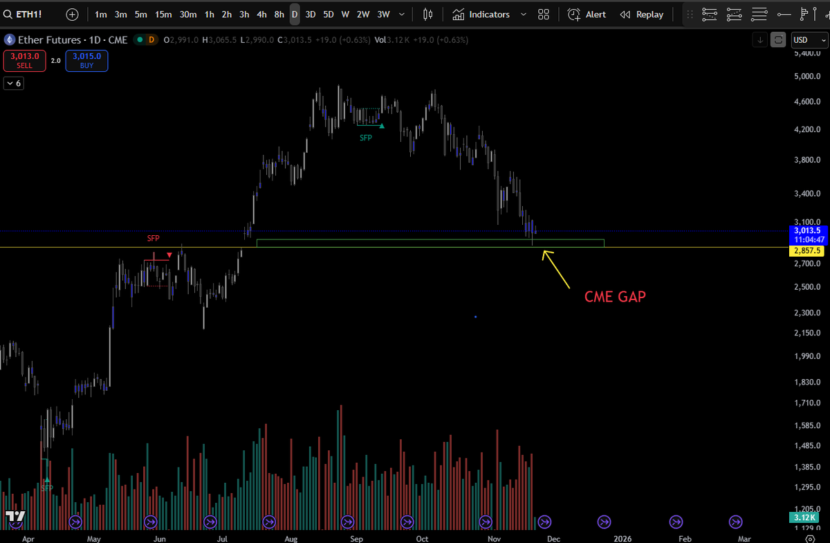Select the horizontal line drawing tool

[x=785, y=14]
